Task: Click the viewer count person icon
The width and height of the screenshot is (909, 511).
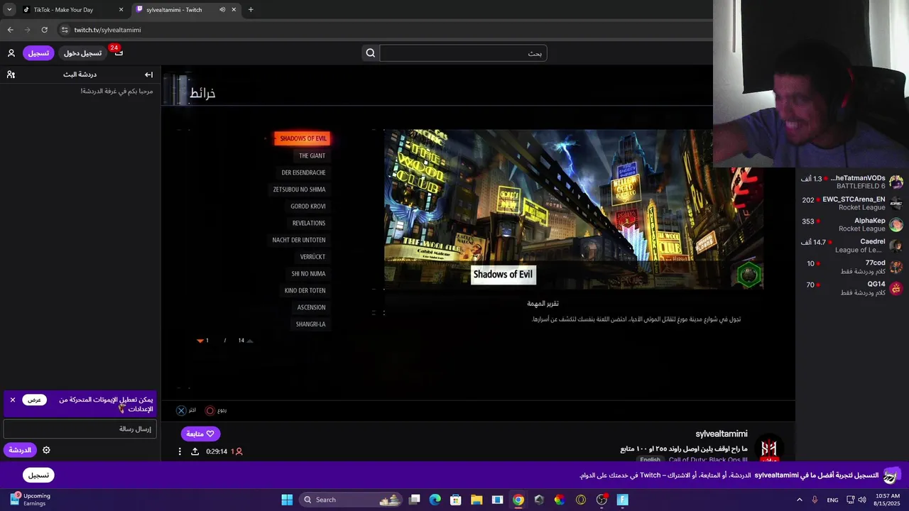Action: (x=239, y=451)
